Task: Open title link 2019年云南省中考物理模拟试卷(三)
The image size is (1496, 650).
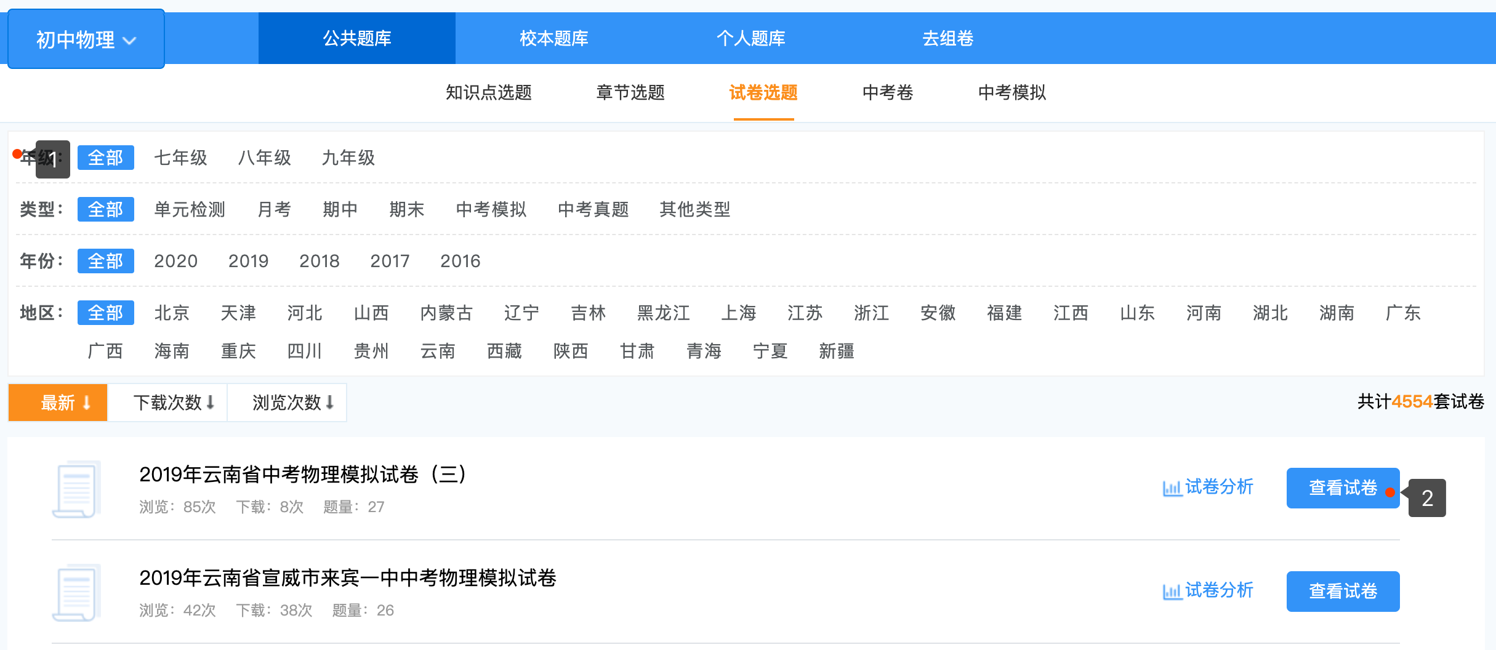Action: point(303,475)
